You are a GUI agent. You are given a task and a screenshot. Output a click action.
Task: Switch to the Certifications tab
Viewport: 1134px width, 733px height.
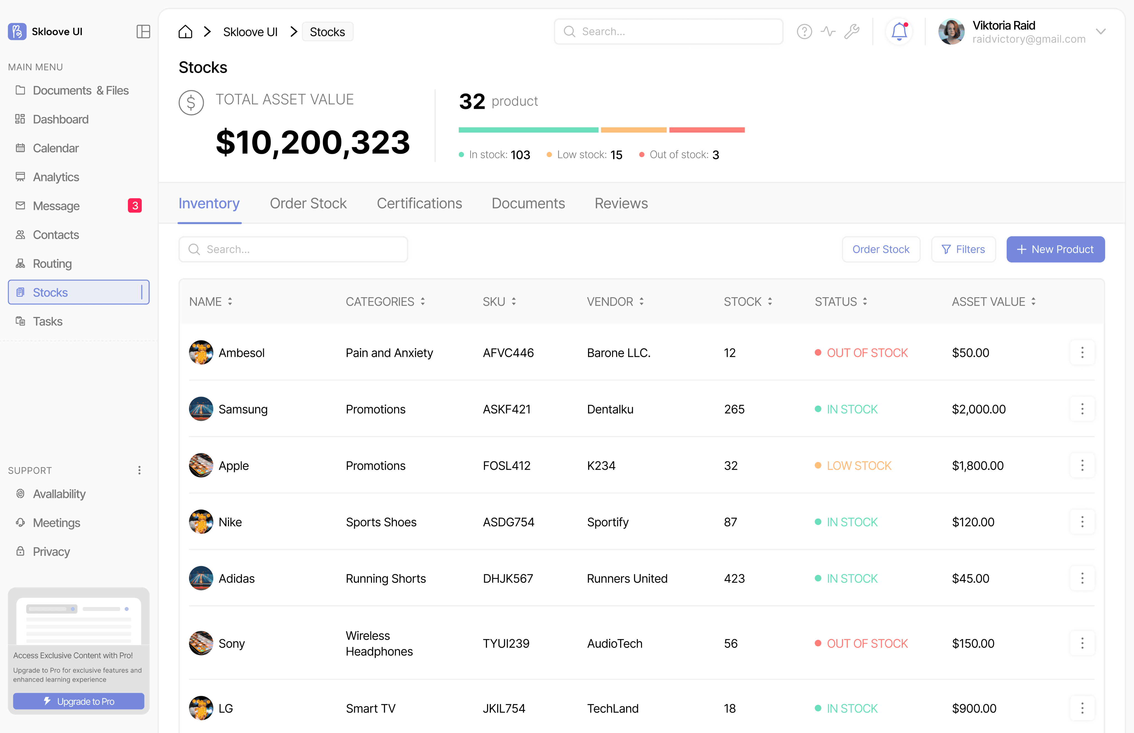tap(419, 203)
